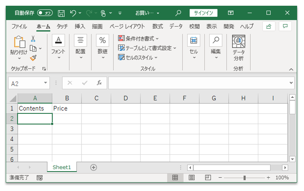
Task: Select the ホーム ribbon tab
Action: (x=43, y=26)
